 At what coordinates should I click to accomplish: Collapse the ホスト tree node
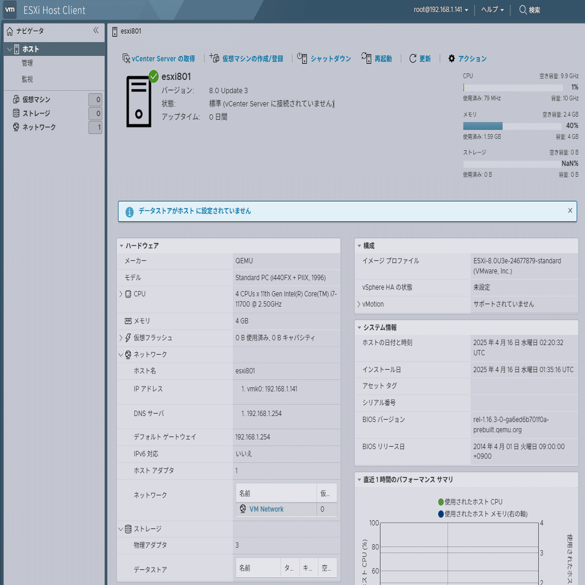pos(10,49)
